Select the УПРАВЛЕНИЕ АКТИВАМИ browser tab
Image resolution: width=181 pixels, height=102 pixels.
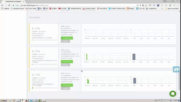coord(14,2)
